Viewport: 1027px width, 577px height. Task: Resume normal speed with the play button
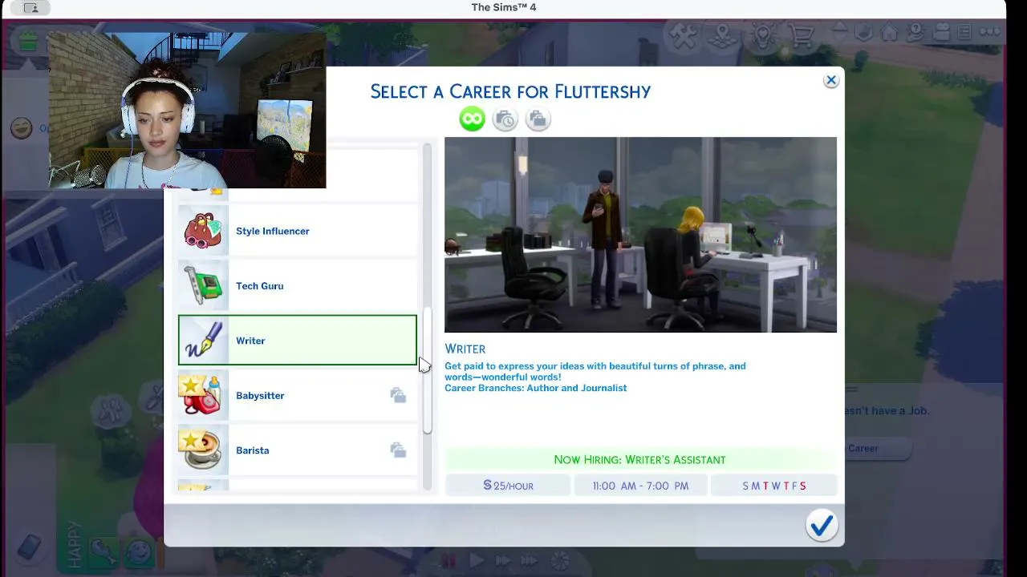click(477, 561)
